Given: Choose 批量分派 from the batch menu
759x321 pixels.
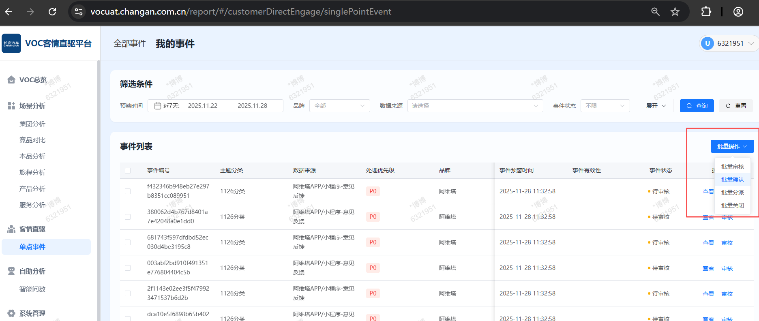Looking at the screenshot, I should (732, 193).
